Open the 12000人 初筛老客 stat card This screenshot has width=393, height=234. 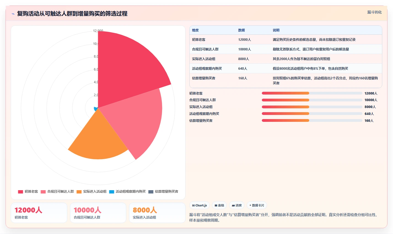[x=39, y=213]
